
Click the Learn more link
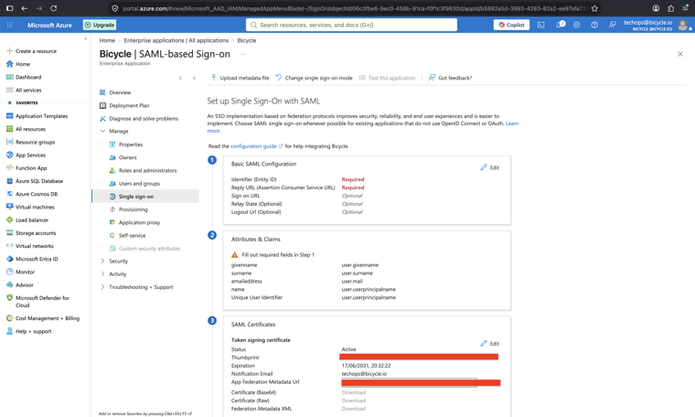click(512, 123)
